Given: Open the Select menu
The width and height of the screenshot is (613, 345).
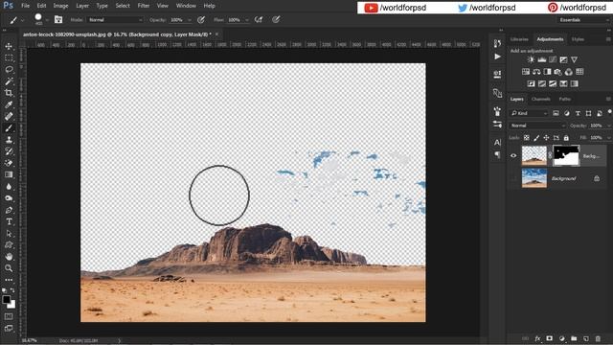Looking at the screenshot, I should click(x=123, y=6).
